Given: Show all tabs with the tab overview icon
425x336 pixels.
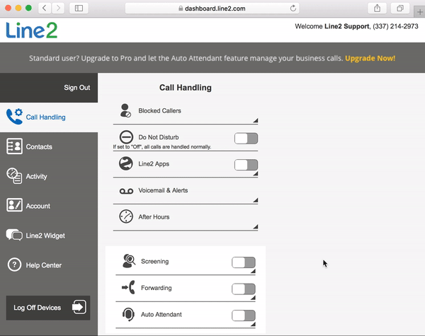Looking at the screenshot, I should (400, 8).
